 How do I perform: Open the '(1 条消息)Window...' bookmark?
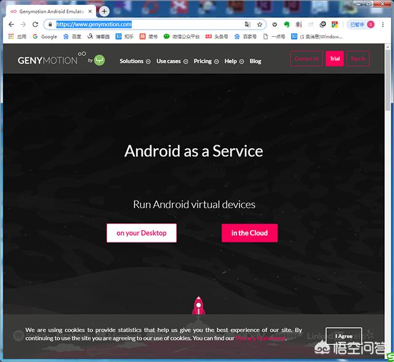[316, 37]
